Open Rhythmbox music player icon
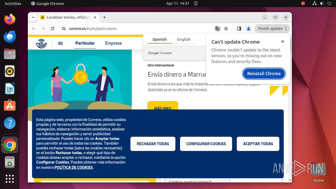This screenshot has height=189, width=336. (10, 71)
